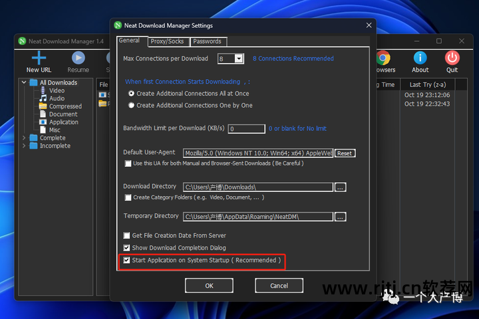Select the Video category icon in tree
The height and width of the screenshot is (319, 479).
coord(43,90)
